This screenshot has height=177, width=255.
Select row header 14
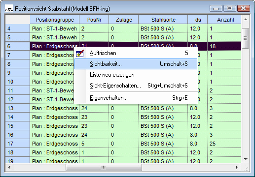click(x=18, y=117)
